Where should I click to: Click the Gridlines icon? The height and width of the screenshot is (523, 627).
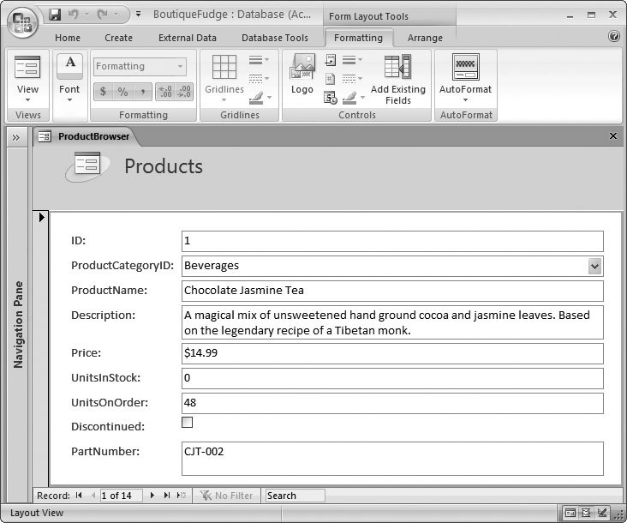coord(224,73)
